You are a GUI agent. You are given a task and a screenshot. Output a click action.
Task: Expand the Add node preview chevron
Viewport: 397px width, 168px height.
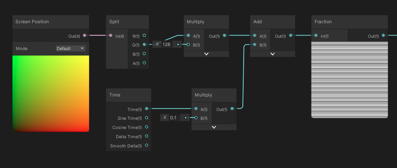click(273, 54)
